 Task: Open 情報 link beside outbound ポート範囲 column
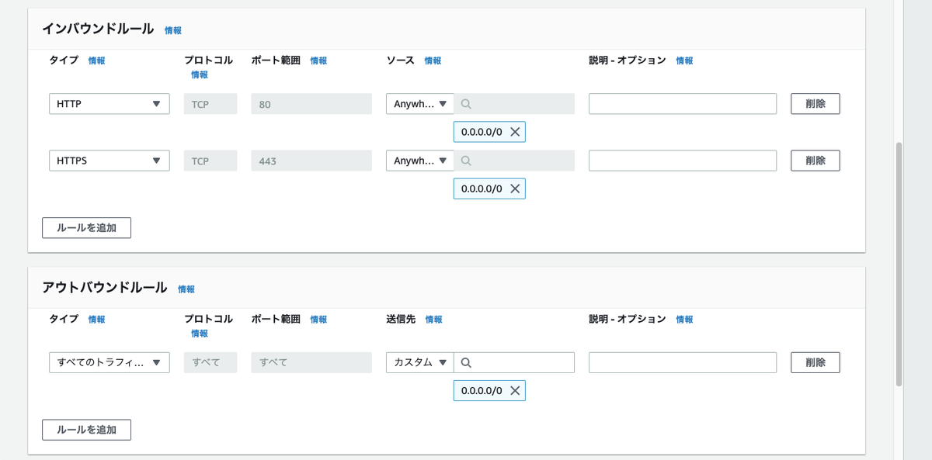(x=318, y=319)
